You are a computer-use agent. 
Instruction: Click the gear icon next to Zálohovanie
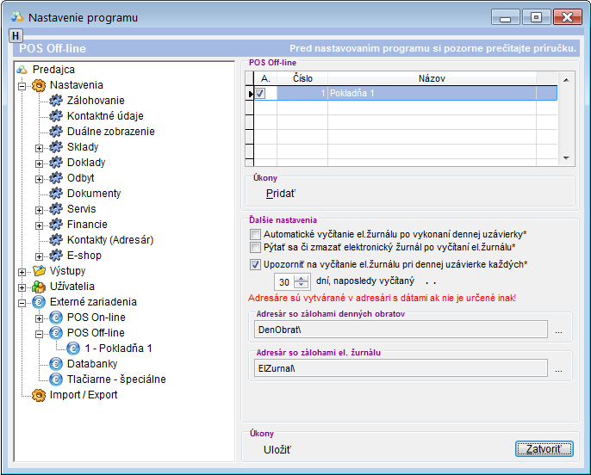(57, 101)
